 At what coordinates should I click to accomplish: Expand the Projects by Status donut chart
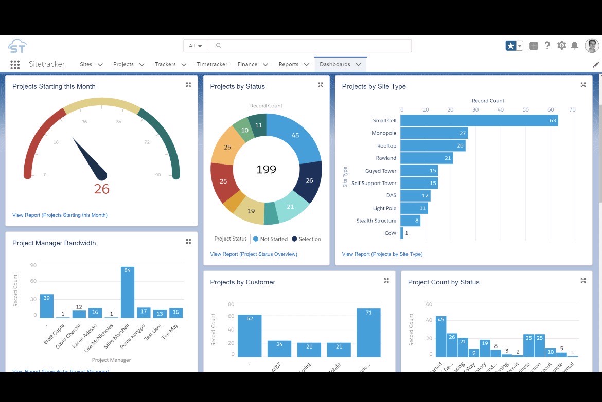(x=320, y=85)
